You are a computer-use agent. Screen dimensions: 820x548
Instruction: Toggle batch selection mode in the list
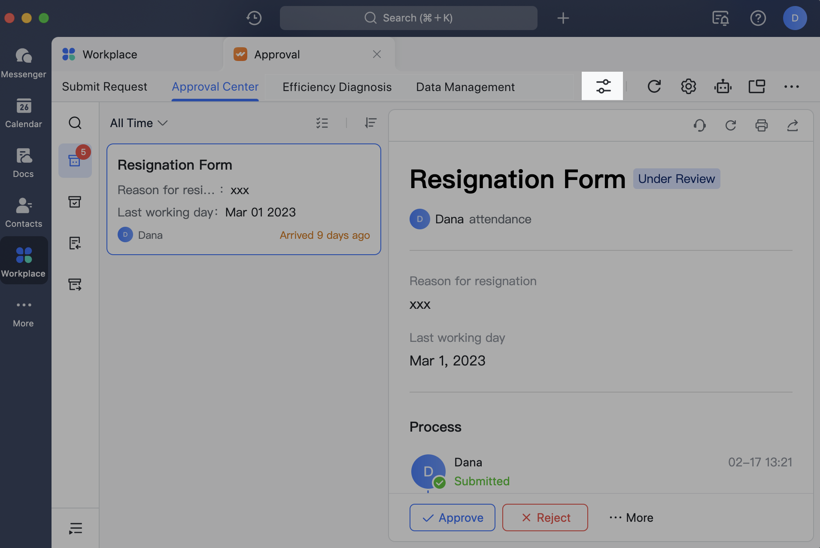(x=322, y=123)
